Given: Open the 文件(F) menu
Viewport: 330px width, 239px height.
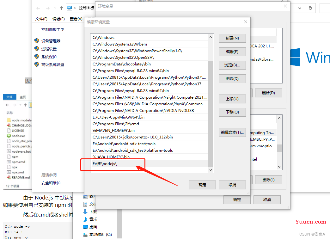Looking at the screenshot, I should coord(41,19).
